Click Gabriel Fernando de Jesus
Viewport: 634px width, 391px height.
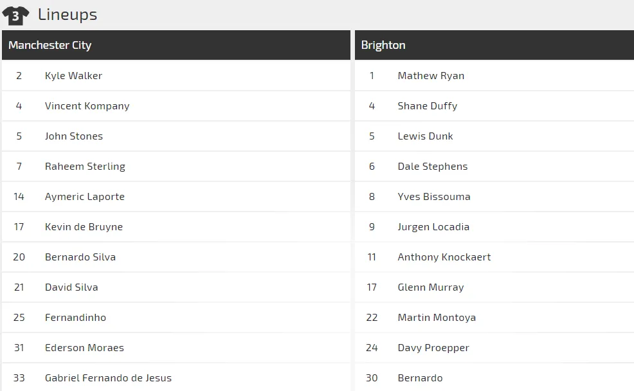[x=108, y=378]
